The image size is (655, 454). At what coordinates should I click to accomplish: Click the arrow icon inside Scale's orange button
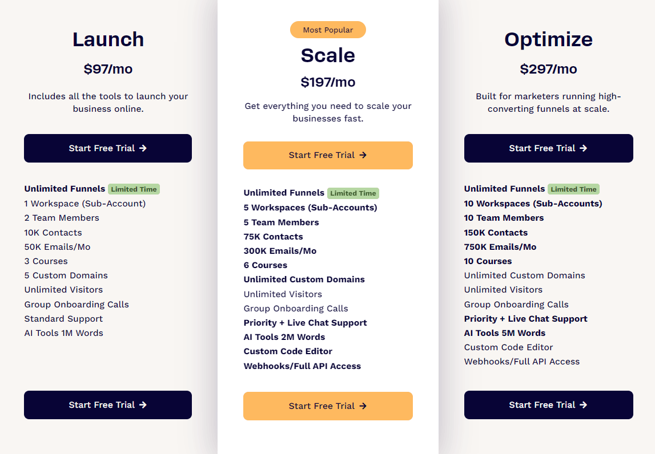[x=363, y=155]
